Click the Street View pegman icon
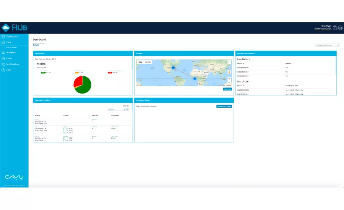 tap(229, 72)
